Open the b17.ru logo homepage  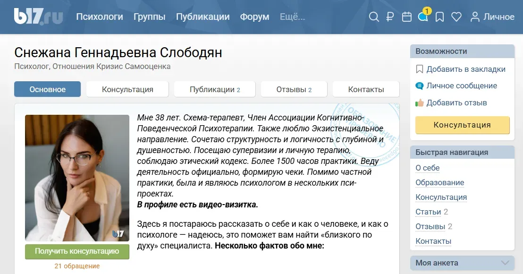click(38, 17)
